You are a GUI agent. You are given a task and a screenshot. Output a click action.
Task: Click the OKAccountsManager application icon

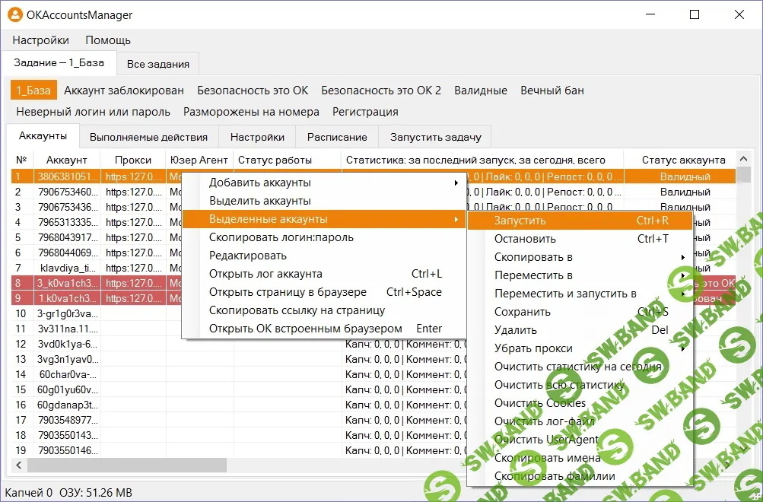tap(17, 14)
